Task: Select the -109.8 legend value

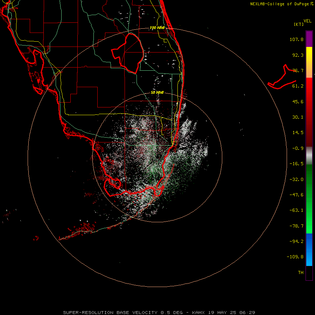Action: tap(295, 257)
